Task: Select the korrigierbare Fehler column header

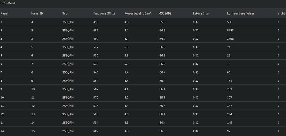Action: point(240,13)
